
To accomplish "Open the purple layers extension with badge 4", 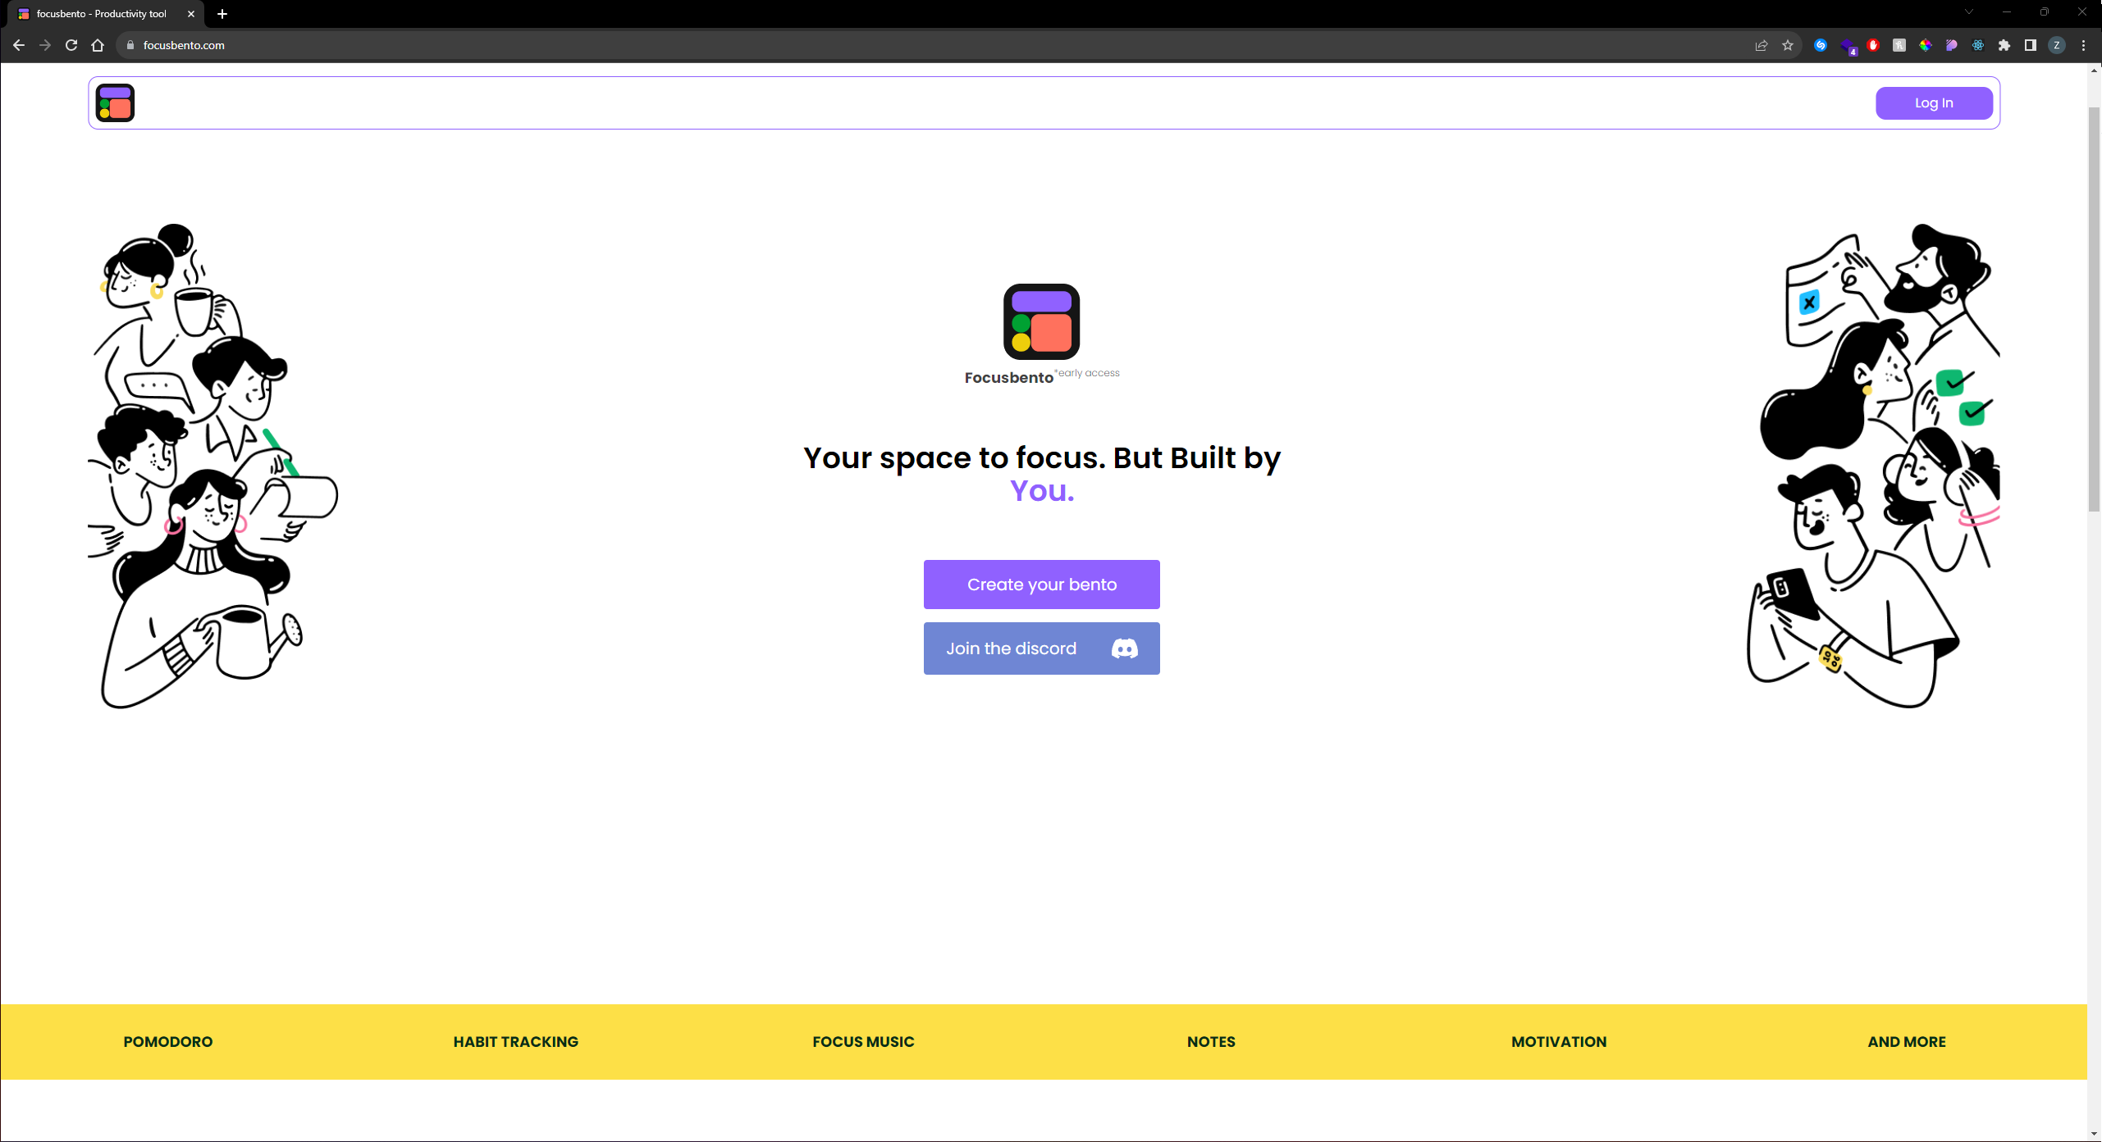I will click(x=1848, y=46).
